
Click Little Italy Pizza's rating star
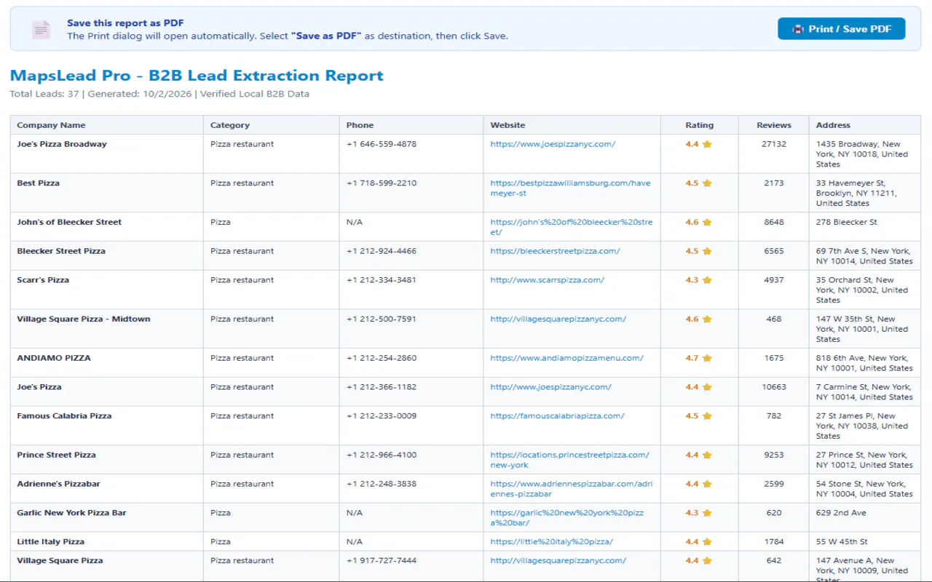coord(707,542)
